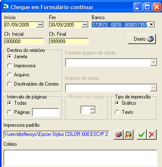The image size is (162, 167).
Task: Increase Número de cópias with up arrow
Action: pos(92,108)
